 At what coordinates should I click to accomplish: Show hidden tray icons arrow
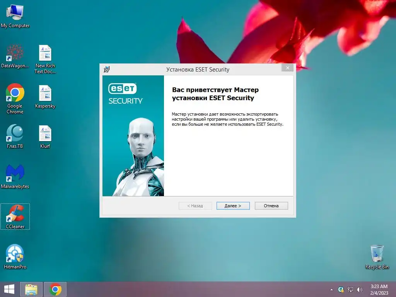[331, 290]
